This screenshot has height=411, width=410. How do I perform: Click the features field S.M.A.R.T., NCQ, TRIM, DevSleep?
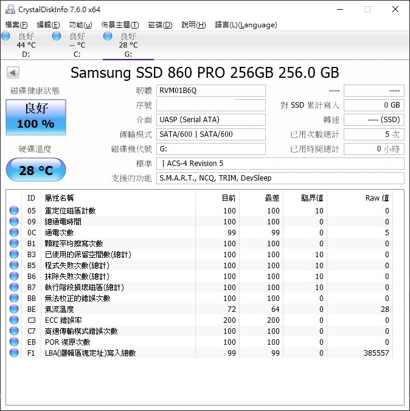pos(280,178)
